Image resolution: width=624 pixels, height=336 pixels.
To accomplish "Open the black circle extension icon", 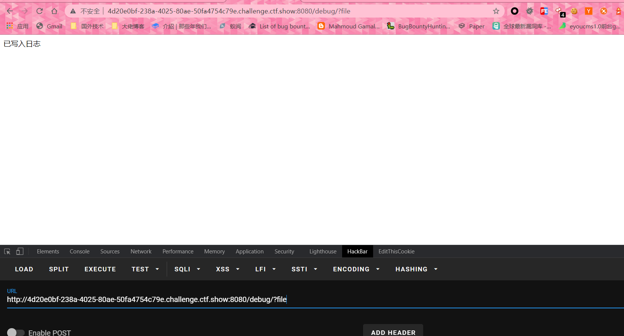I will point(515,11).
